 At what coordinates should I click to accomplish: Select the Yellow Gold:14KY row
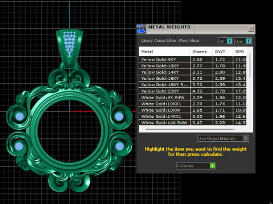(x=193, y=72)
